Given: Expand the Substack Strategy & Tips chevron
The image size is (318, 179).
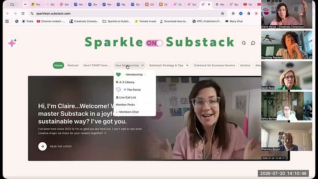Looking at the screenshot, I should [187, 65].
